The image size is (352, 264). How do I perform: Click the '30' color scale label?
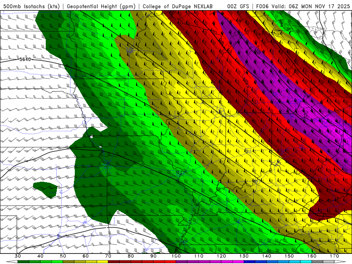point(18,256)
